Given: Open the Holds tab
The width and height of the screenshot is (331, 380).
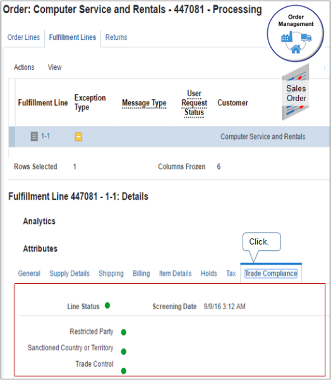Looking at the screenshot, I should [209, 274].
